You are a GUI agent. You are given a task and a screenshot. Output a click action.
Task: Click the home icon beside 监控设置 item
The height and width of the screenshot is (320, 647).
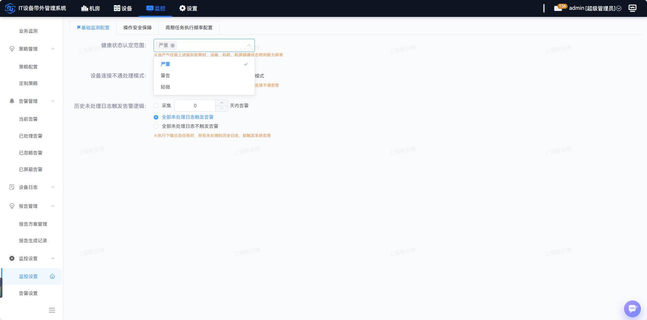tap(52, 276)
